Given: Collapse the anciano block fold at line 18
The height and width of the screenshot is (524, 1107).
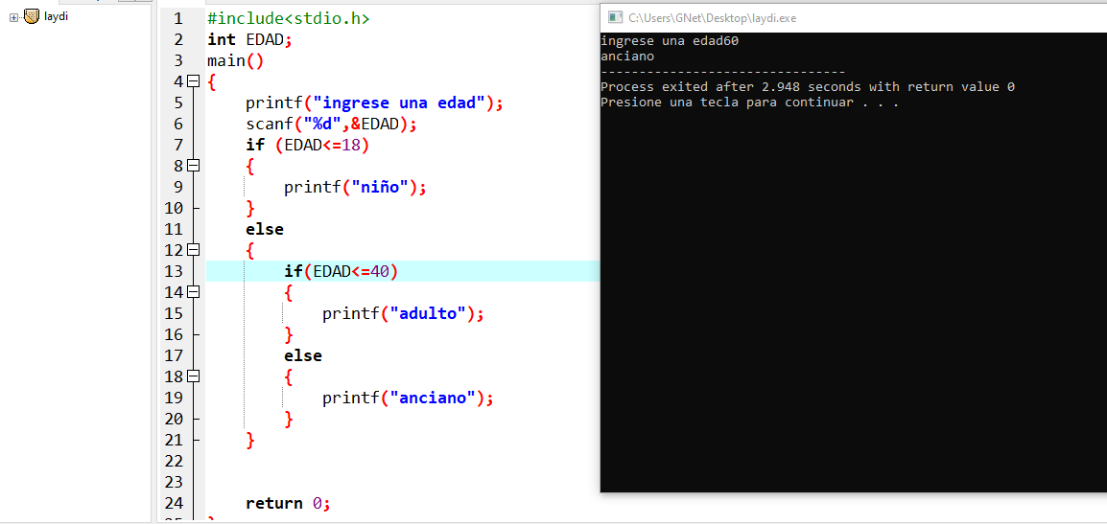Looking at the screenshot, I should pos(194,376).
